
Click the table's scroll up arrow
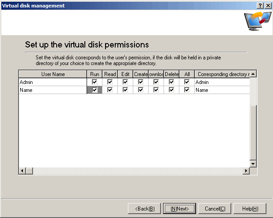(253, 74)
